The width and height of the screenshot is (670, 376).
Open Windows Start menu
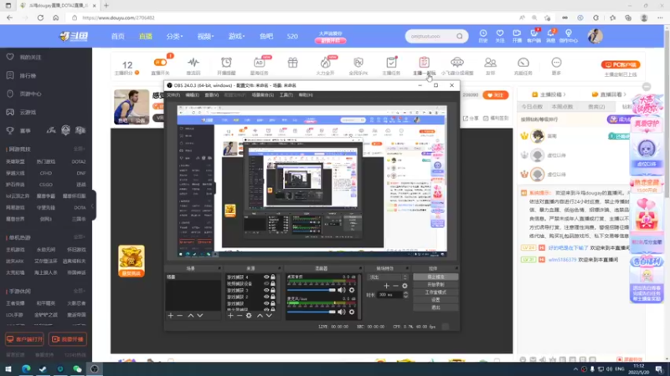click(8, 368)
